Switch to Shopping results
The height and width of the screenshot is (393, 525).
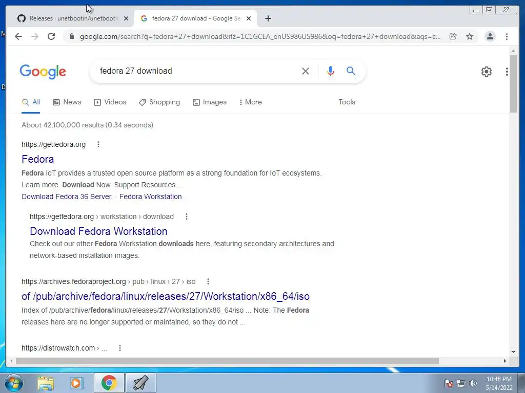click(x=159, y=102)
